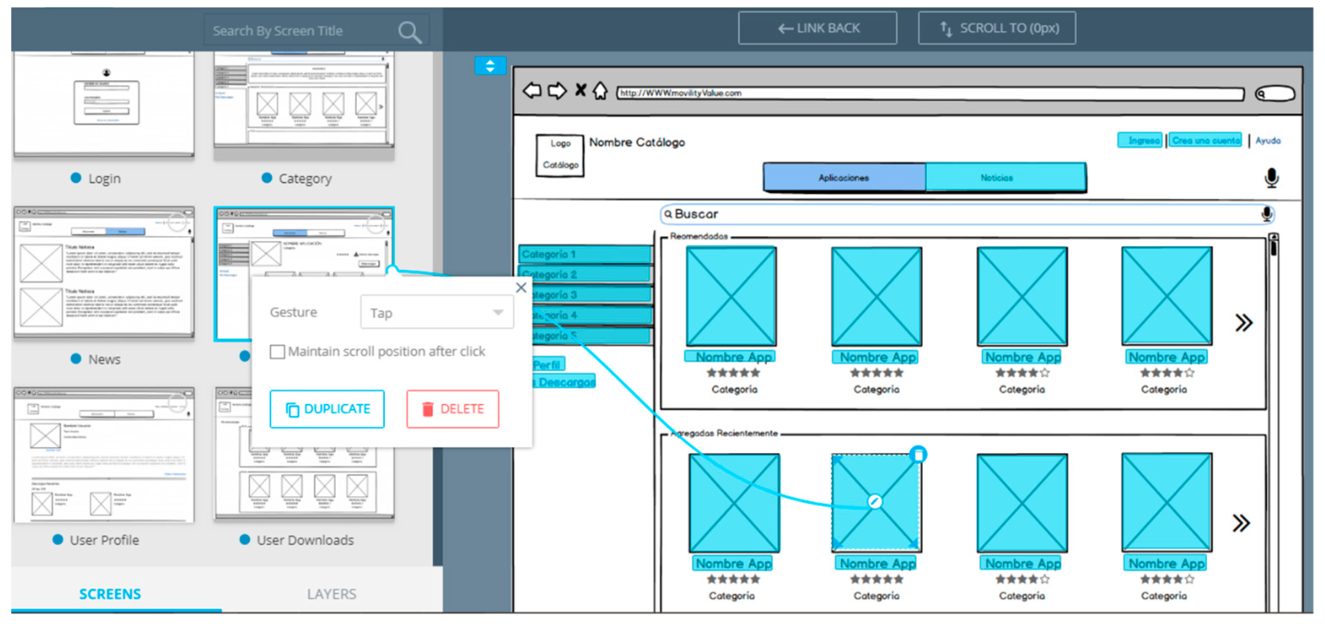The height and width of the screenshot is (624, 1325).
Task: Select the News screen thumbnail
Action: (x=104, y=272)
